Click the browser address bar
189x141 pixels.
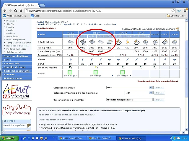point(98,11)
